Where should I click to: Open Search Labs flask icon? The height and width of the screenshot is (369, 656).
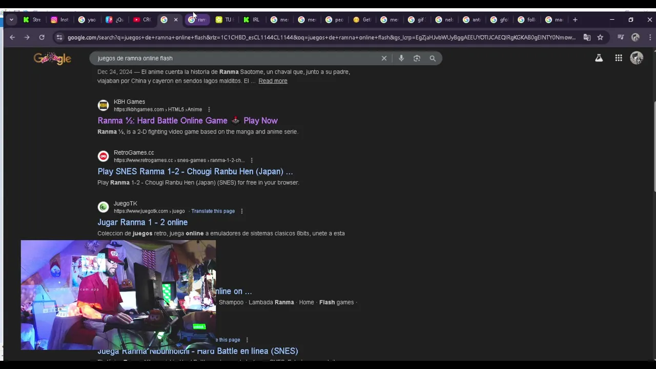click(x=599, y=58)
